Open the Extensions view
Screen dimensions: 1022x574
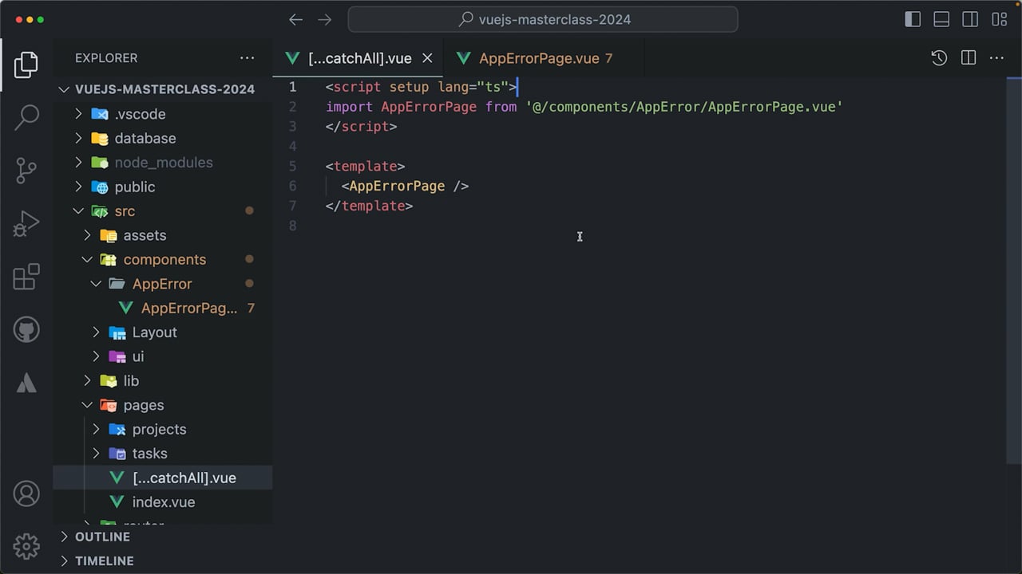26,277
